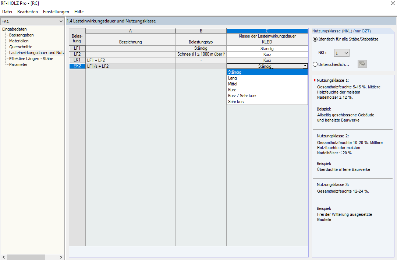Open the NKL value dropdown
Viewport: 397px width, 260px height.
pos(342,53)
